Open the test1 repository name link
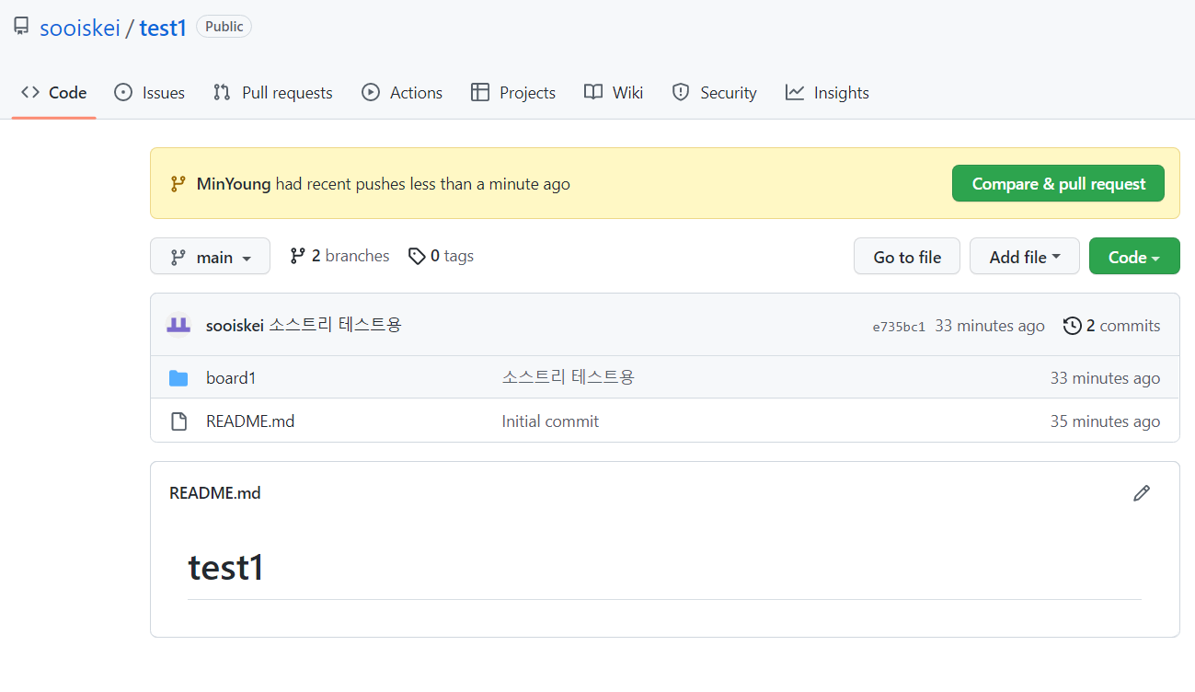 (x=163, y=28)
